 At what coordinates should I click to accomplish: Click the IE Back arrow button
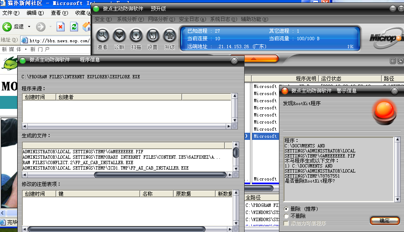tap(7, 26)
